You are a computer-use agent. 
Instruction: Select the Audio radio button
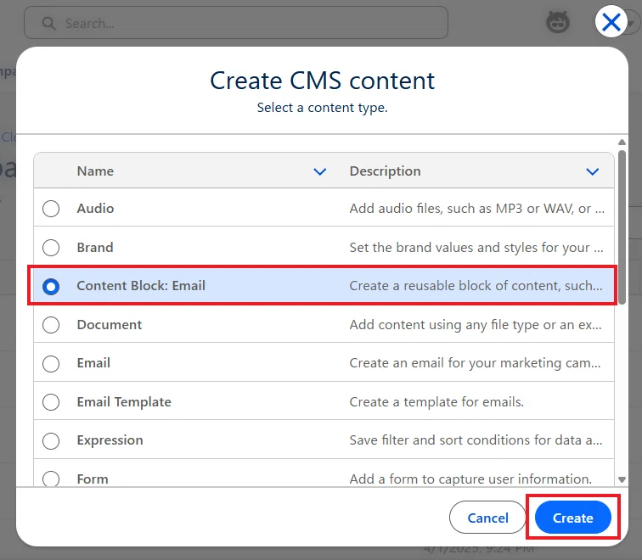click(x=51, y=209)
